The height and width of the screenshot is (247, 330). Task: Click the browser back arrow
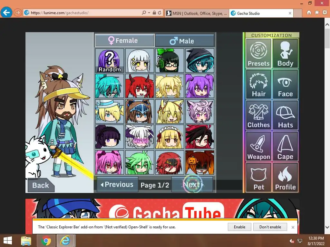click(6, 13)
